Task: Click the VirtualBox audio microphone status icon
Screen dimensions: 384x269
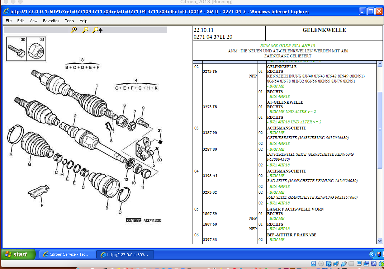Action: pyautogui.click(x=328, y=264)
